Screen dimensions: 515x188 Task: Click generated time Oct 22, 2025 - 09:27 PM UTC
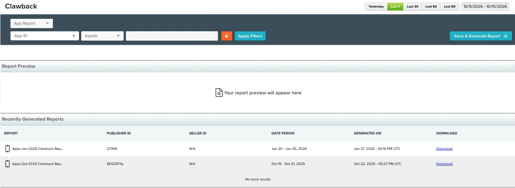coord(378,164)
